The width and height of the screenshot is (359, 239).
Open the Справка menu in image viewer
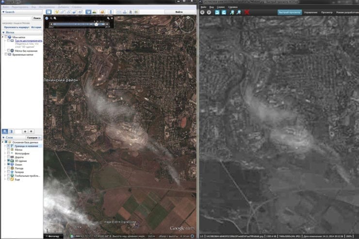pos(232,7)
